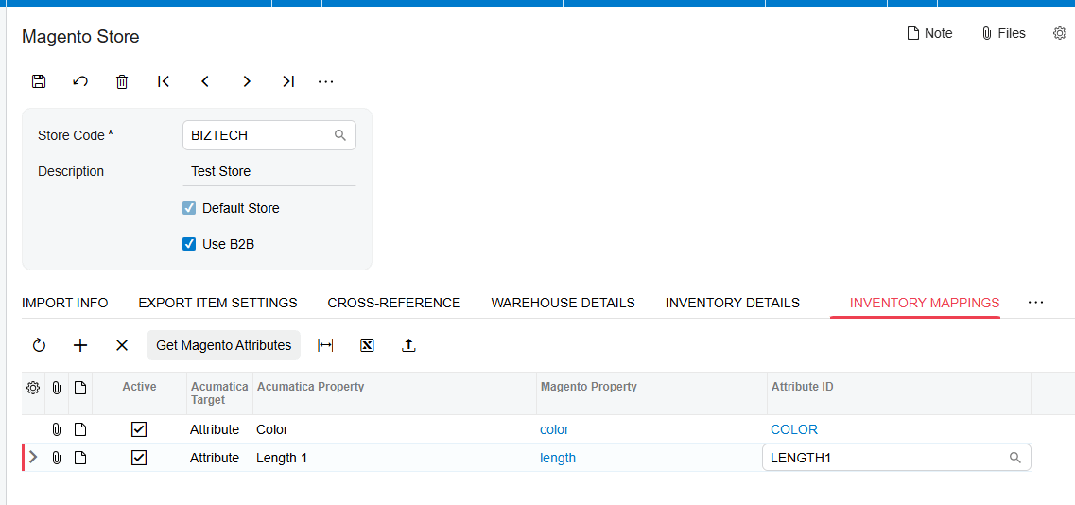1075x505 pixels.
Task: Export the grid to Excel
Action: click(x=367, y=345)
